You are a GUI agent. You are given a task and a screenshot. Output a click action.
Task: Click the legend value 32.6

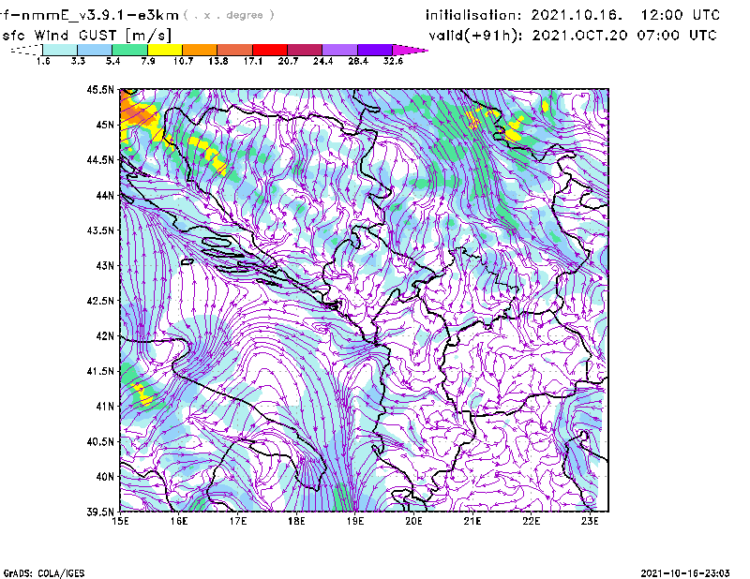393,61
